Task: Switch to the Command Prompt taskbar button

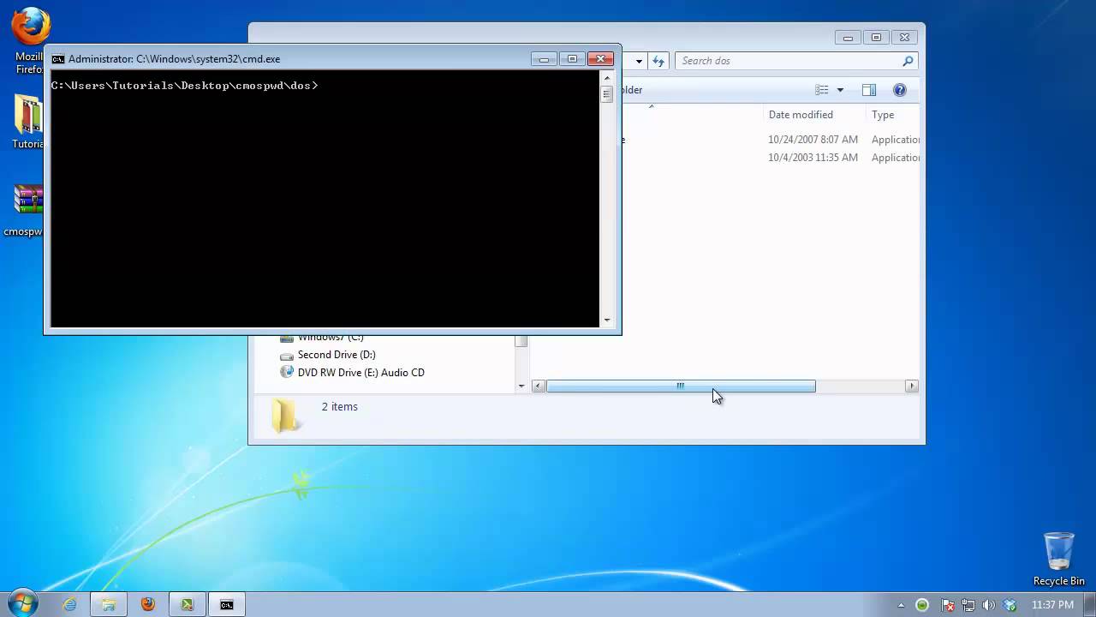Action: (226, 605)
